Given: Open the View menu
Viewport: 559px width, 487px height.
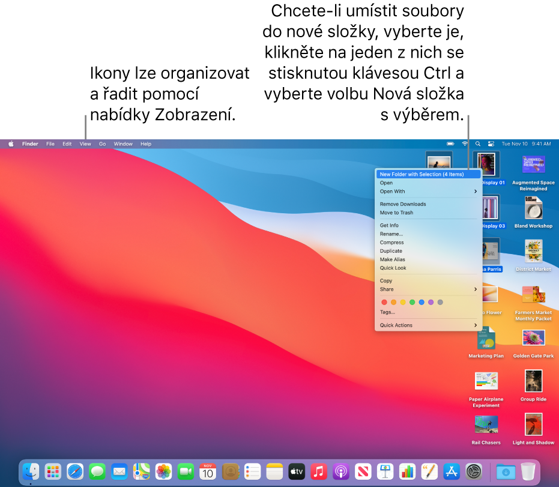Looking at the screenshot, I should tap(85, 144).
